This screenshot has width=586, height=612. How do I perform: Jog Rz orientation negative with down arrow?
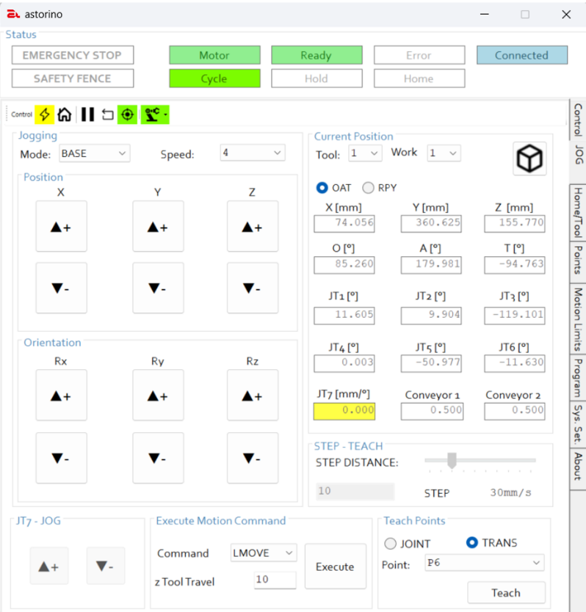point(252,458)
